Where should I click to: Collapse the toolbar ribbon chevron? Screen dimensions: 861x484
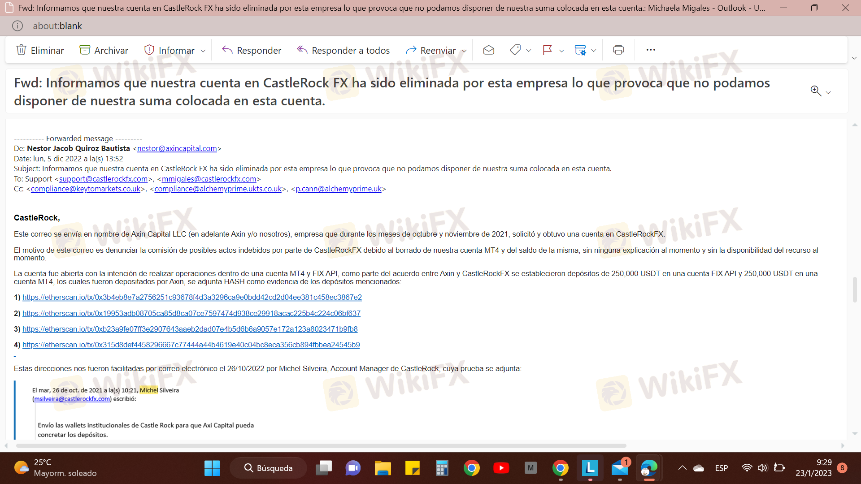(854, 58)
